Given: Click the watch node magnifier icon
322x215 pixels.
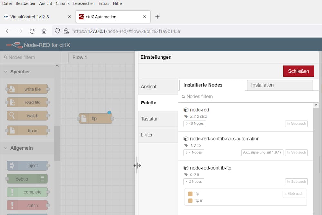Looking at the screenshot, I should (x=12, y=116).
